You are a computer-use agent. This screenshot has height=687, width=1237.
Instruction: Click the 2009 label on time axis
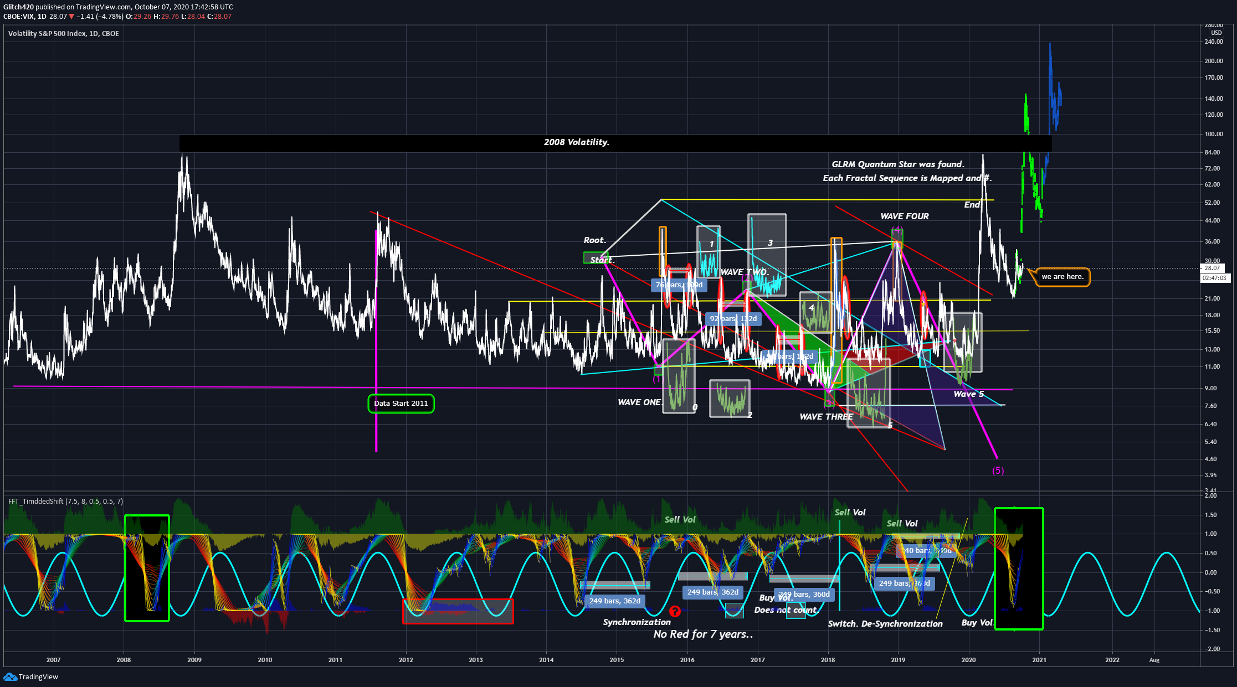tap(194, 660)
